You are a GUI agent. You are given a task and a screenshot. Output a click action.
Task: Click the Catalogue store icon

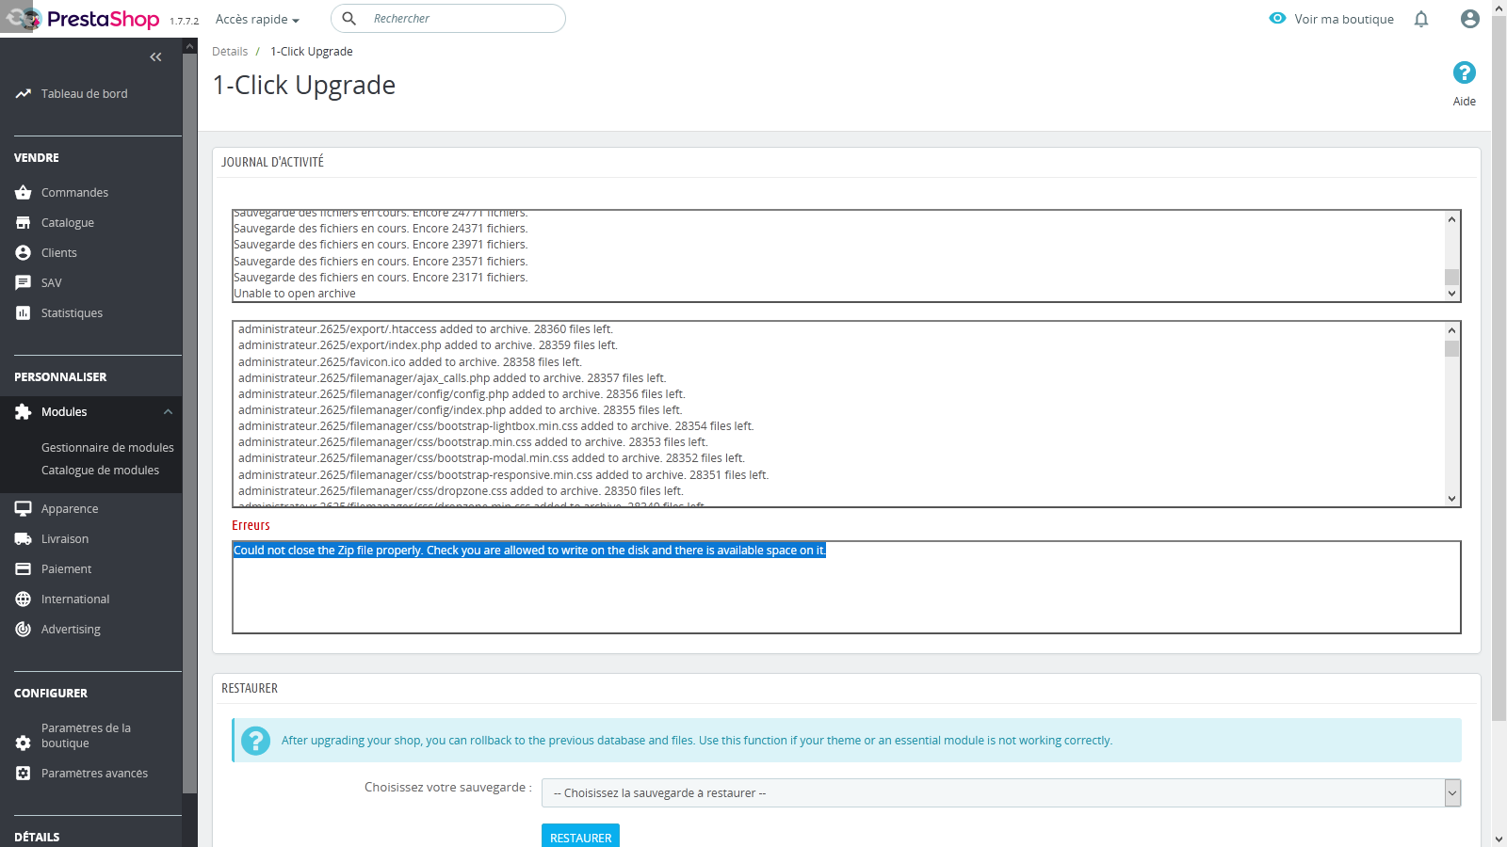tap(24, 223)
